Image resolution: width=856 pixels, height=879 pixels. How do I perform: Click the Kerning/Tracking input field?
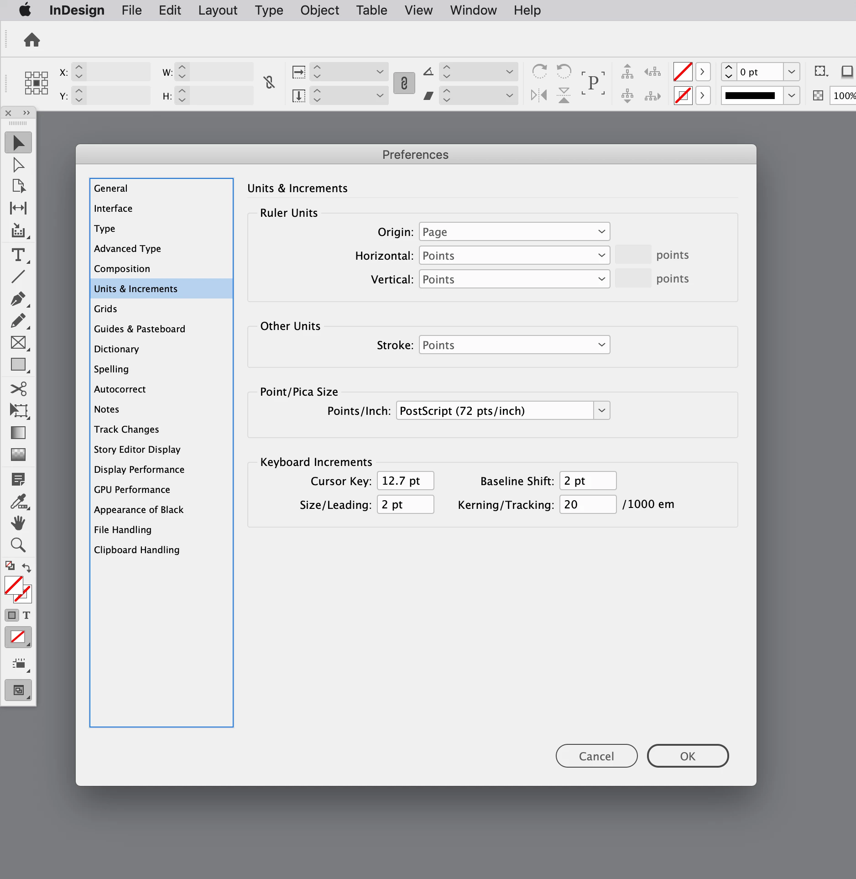point(588,504)
